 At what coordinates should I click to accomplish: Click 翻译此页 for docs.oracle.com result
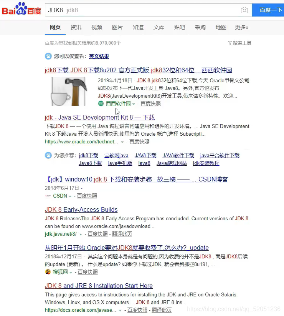tap(162, 310)
